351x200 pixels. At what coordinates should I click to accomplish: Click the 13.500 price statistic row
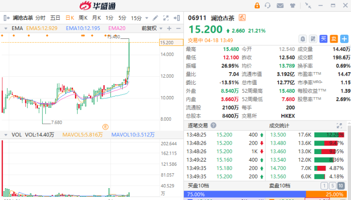click(x=307, y=135)
